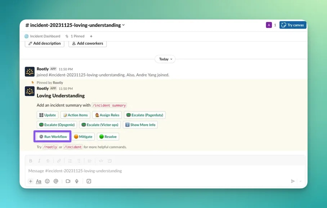
Task: Click the Rootly avatar on joined message
Action: 30,72
